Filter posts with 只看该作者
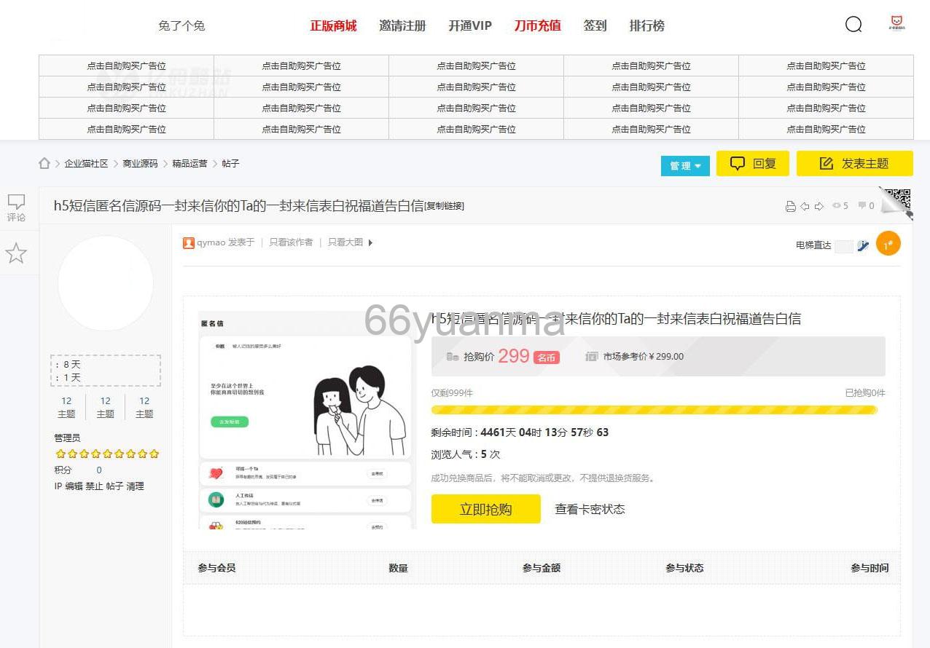930x648 pixels. pos(291,242)
